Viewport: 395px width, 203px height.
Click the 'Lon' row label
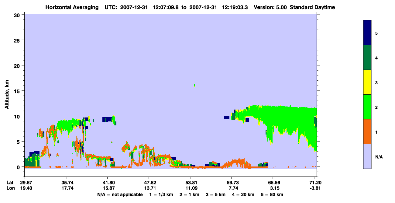pyautogui.click(x=10, y=188)
